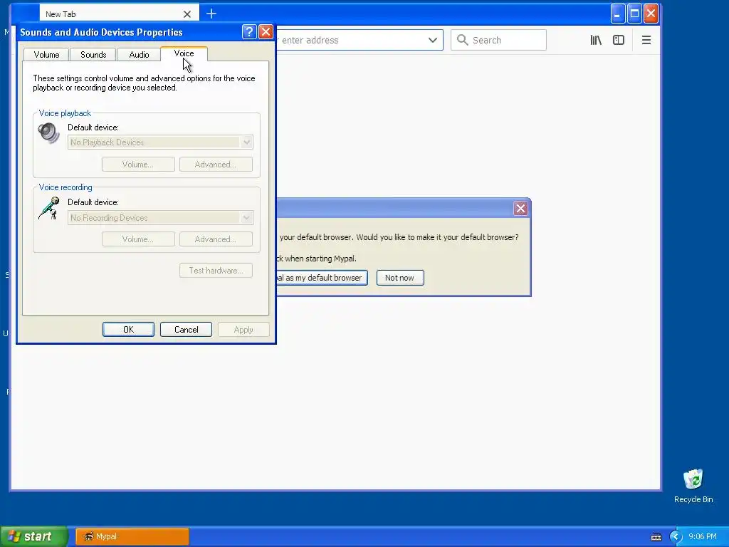Click Advanced button under Voice playback
Screen dimensions: 729x547
216,165
